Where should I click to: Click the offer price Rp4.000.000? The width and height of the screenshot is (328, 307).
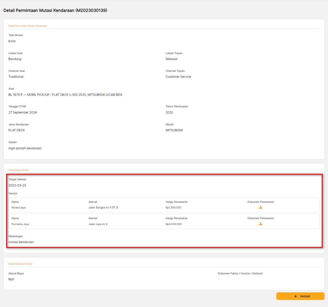click(174, 224)
